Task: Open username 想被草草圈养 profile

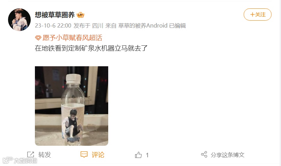Action: point(55,15)
